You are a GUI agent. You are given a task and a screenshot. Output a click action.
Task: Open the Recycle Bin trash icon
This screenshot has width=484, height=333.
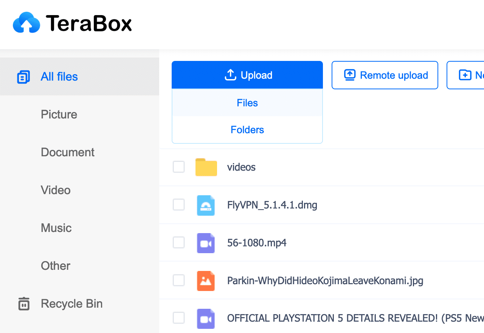23,303
